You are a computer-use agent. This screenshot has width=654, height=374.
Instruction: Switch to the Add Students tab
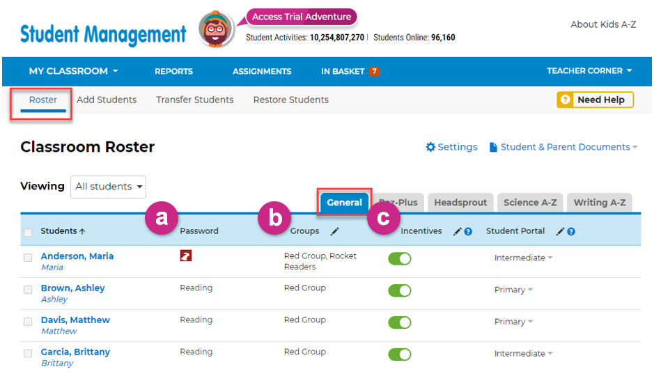(x=107, y=100)
